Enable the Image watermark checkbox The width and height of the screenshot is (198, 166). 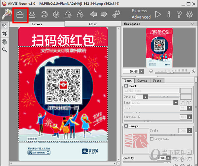[126, 126]
